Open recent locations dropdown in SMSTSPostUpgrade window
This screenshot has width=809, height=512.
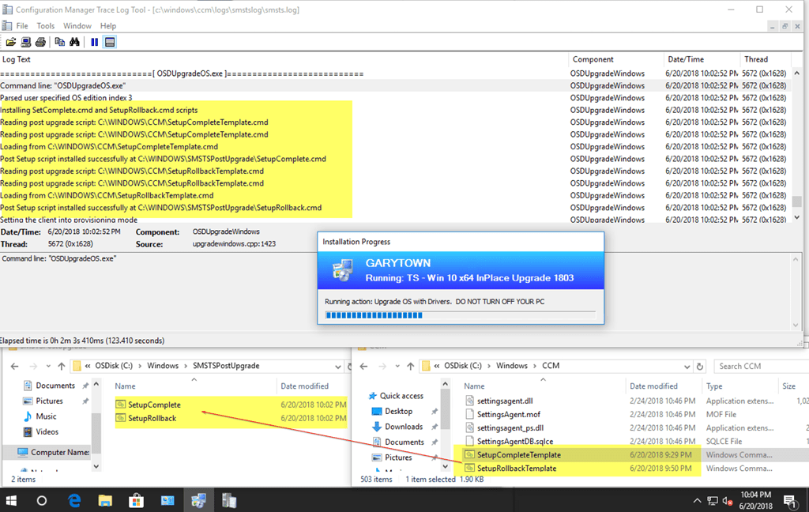48,366
